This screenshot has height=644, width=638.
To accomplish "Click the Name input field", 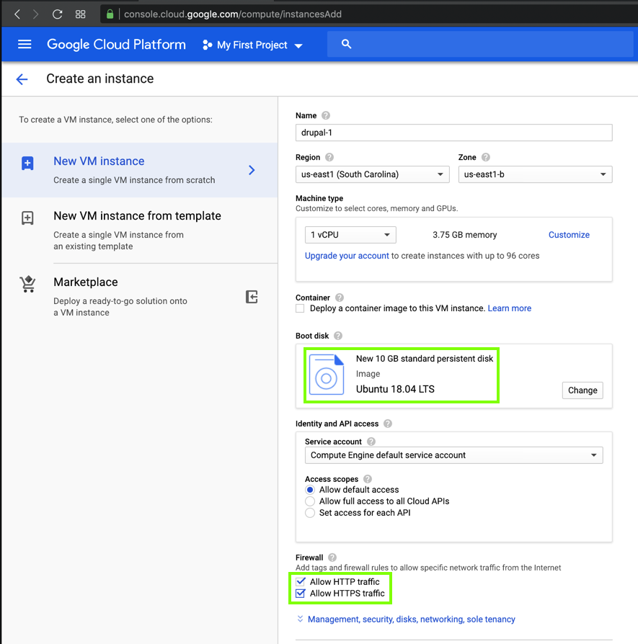I will (x=453, y=133).
